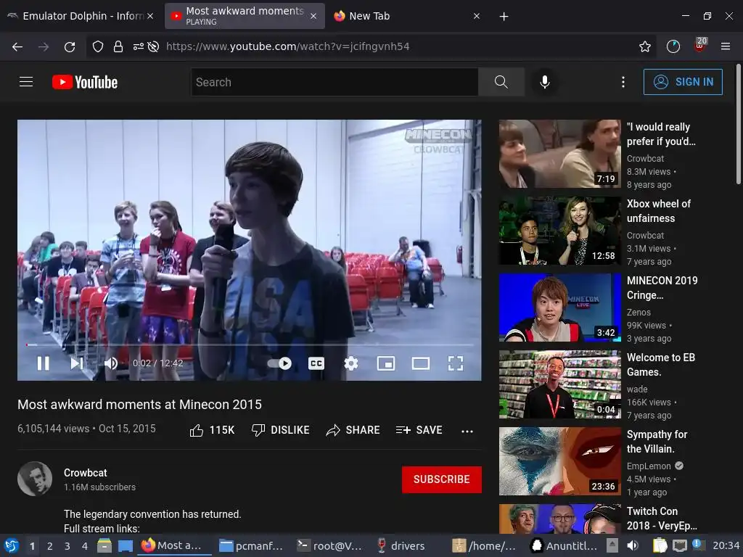743x557 pixels.
Task: Close the Emulator Dolphin tab
Action: (150, 16)
